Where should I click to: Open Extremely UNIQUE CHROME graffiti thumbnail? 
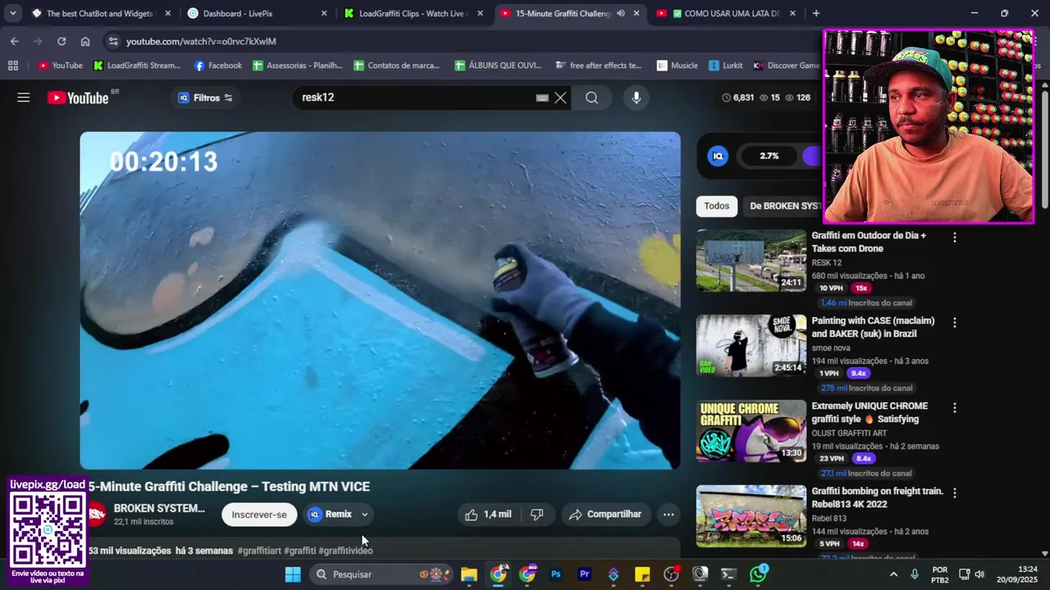point(751,431)
